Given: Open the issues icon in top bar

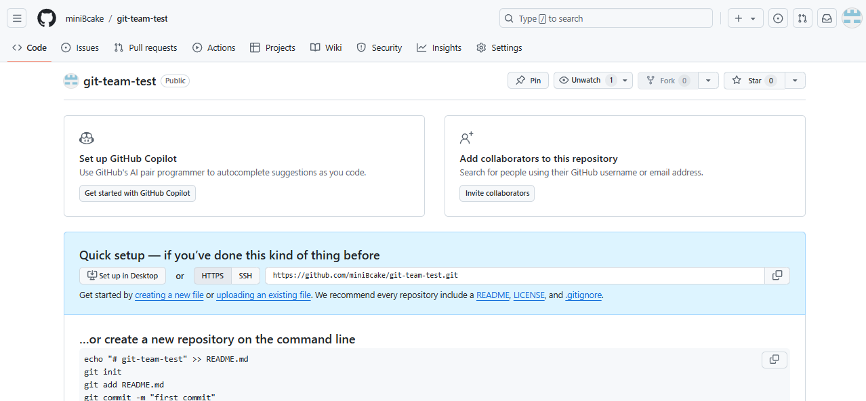Looking at the screenshot, I should click(x=778, y=18).
